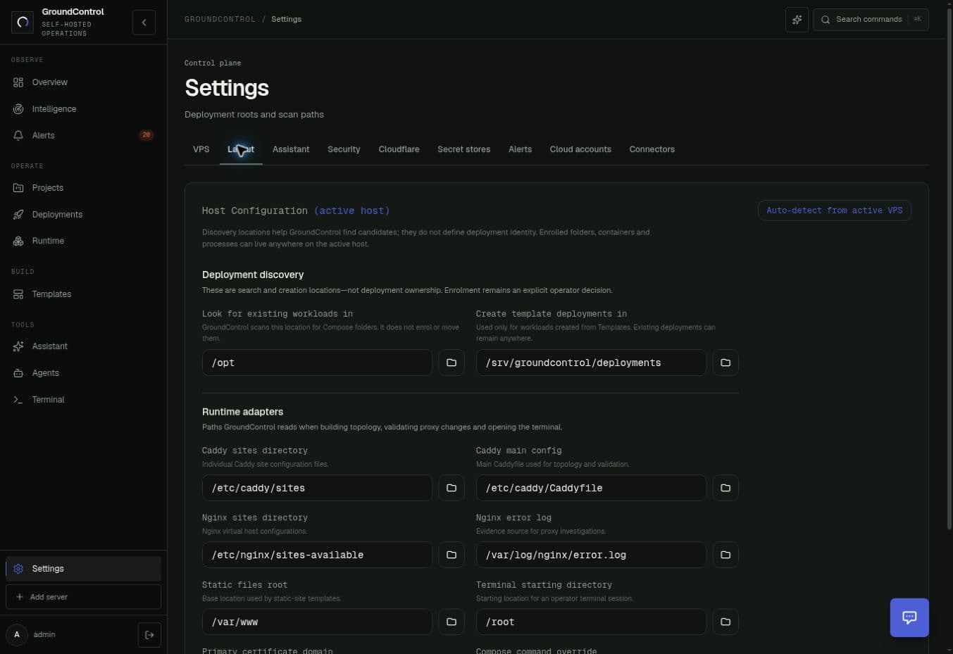Click the logout icon next to admin

149,635
